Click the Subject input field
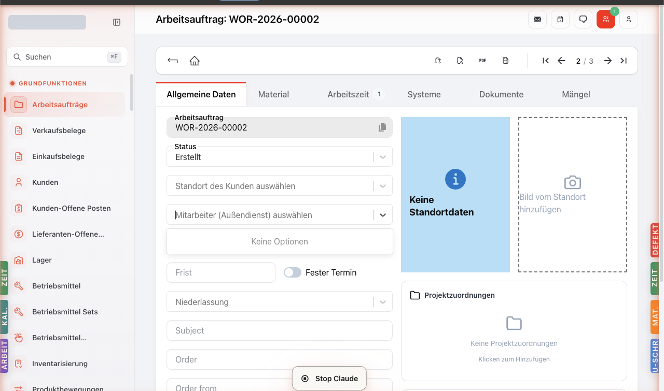 pyautogui.click(x=280, y=330)
